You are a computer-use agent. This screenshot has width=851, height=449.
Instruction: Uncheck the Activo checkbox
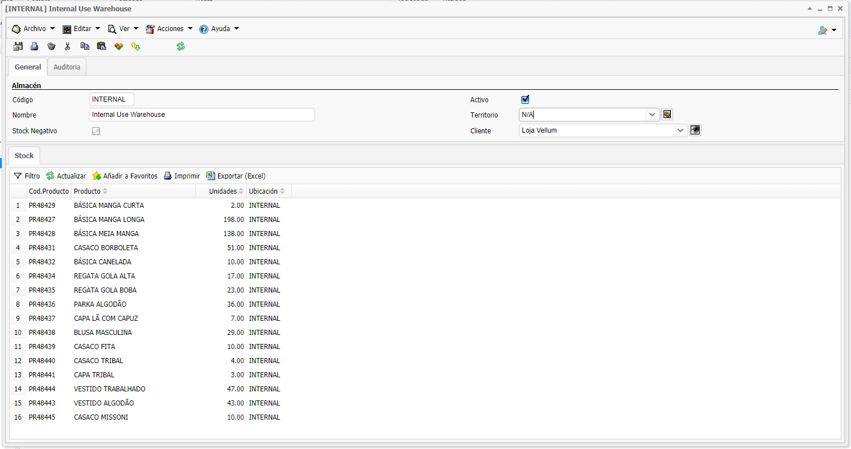525,99
